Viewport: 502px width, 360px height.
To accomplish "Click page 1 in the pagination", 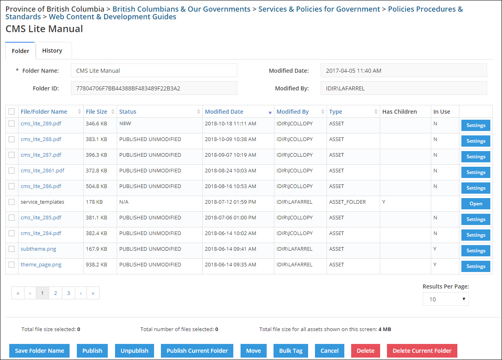I will pyautogui.click(x=43, y=293).
